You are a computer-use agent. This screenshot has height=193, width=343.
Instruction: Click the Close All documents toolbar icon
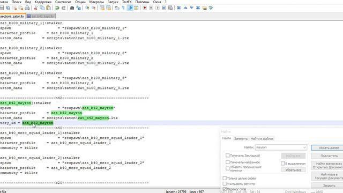coord(21,8)
